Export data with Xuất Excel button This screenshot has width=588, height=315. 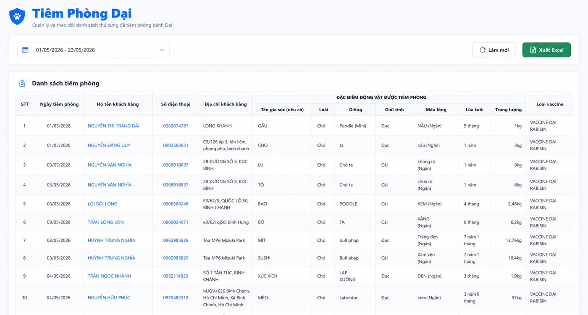(x=546, y=50)
